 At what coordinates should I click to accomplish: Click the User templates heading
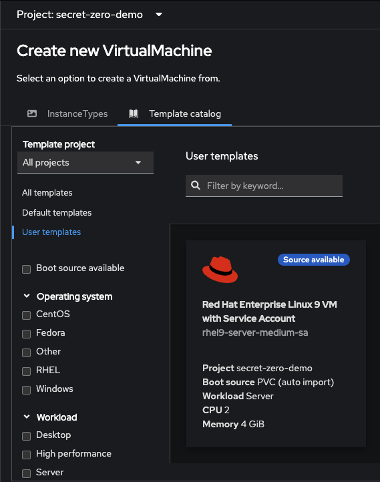coord(222,156)
